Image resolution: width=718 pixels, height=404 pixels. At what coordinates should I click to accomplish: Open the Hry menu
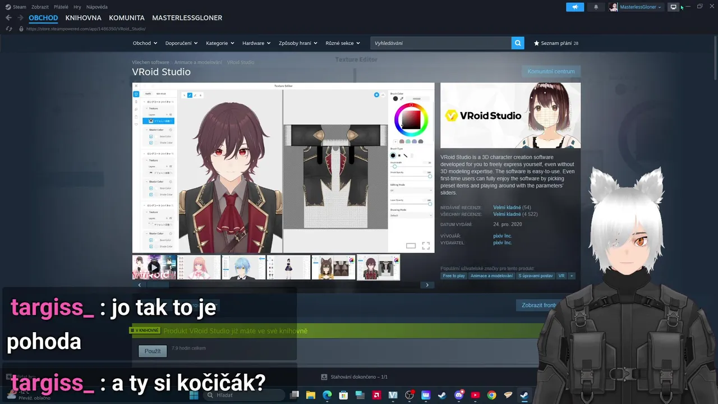click(77, 7)
